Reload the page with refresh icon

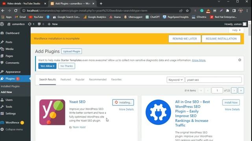16,11
